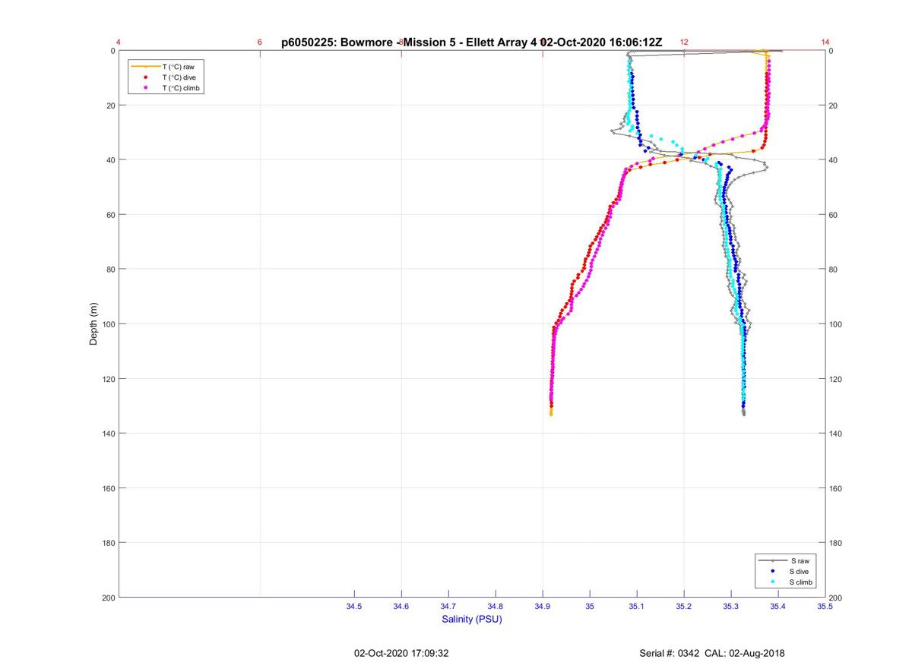Select the 'T (°C) dive' legend entry
This screenshot has height=672, width=912.
[166, 77]
